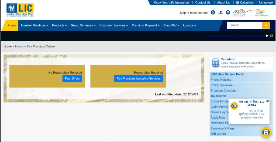Click Pay Premium through e-Services button
This screenshot has height=142, width=276.
coord(139,79)
